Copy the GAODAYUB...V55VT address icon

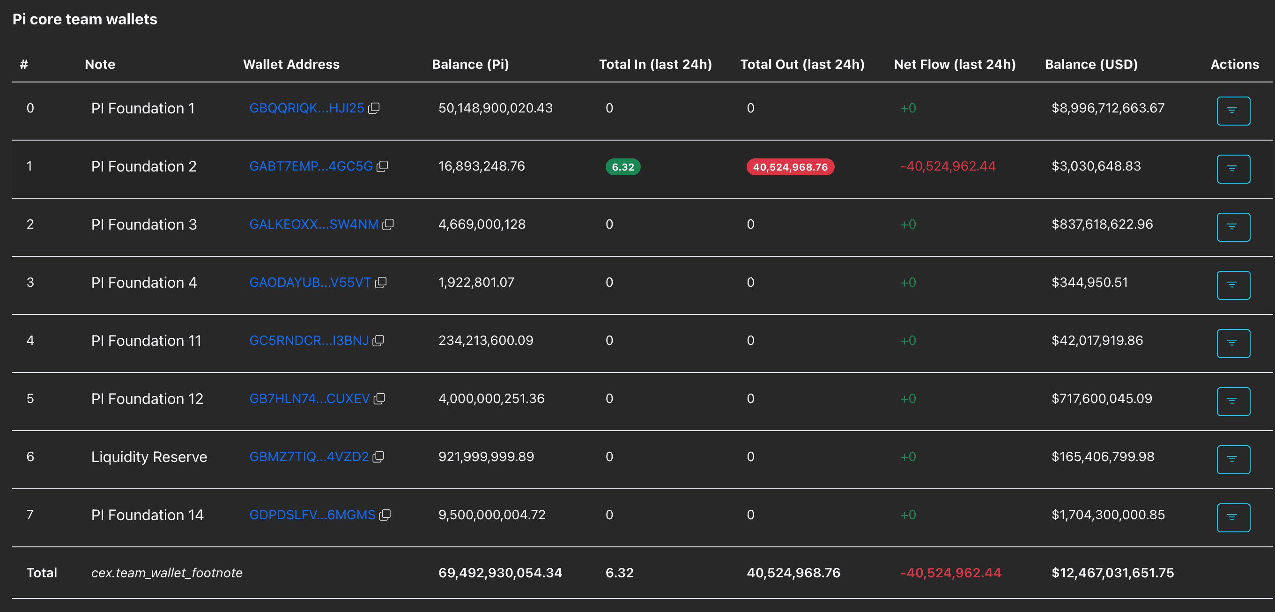coord(381,282)
